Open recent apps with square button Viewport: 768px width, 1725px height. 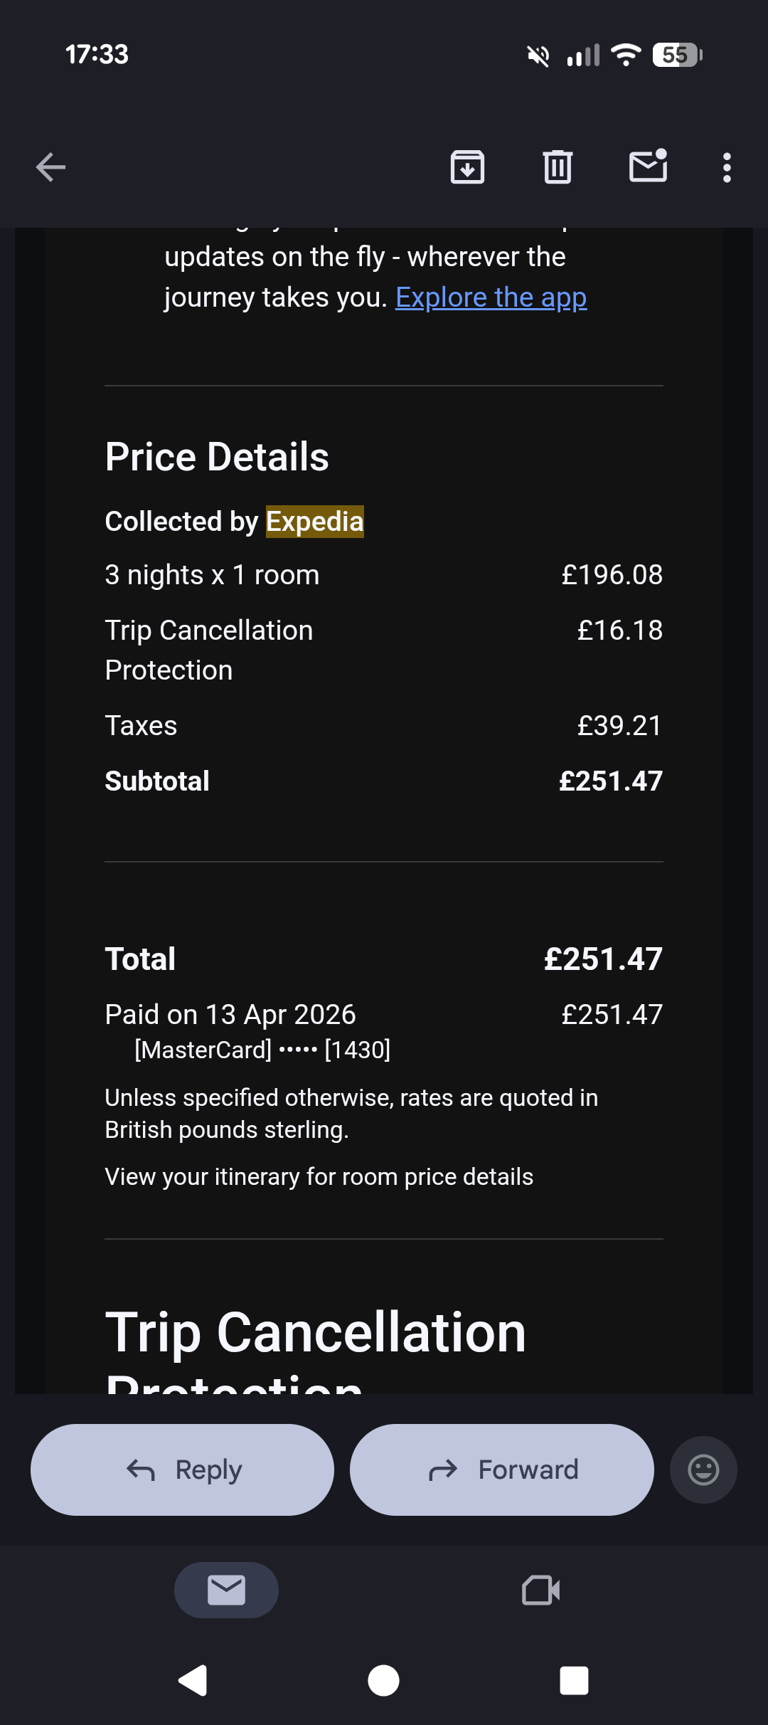(x=574, y=1681)
